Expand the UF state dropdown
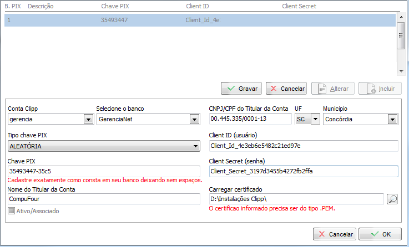 pos(315,119)
